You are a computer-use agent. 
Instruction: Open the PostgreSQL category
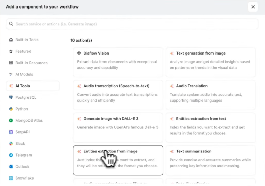[x=33, y=97]
